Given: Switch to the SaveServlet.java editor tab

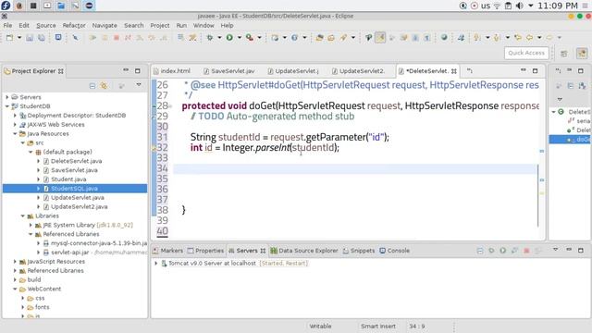Looking at the screenshot, I should tap(229, 71).
